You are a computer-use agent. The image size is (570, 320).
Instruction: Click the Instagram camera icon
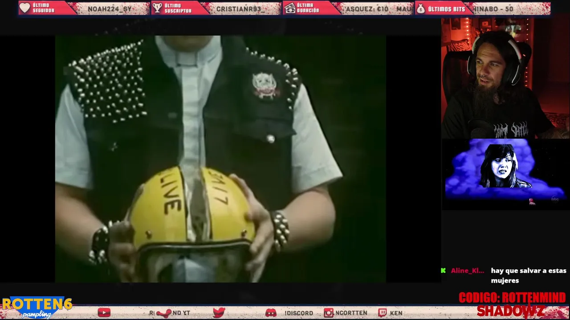(329, 313)
